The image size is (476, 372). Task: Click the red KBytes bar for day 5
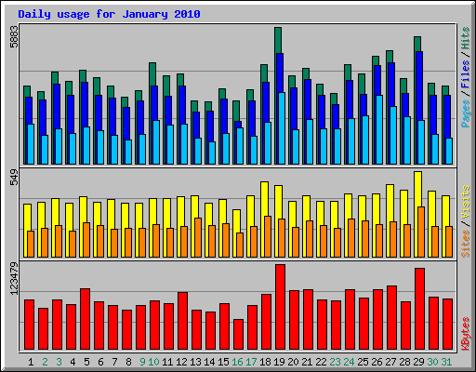pos(85,319)
